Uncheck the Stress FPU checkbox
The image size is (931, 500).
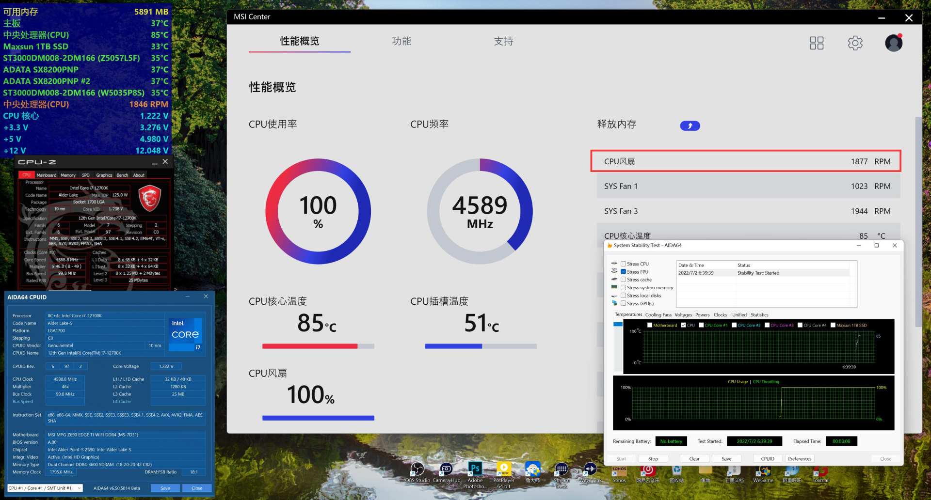point(624,272)
